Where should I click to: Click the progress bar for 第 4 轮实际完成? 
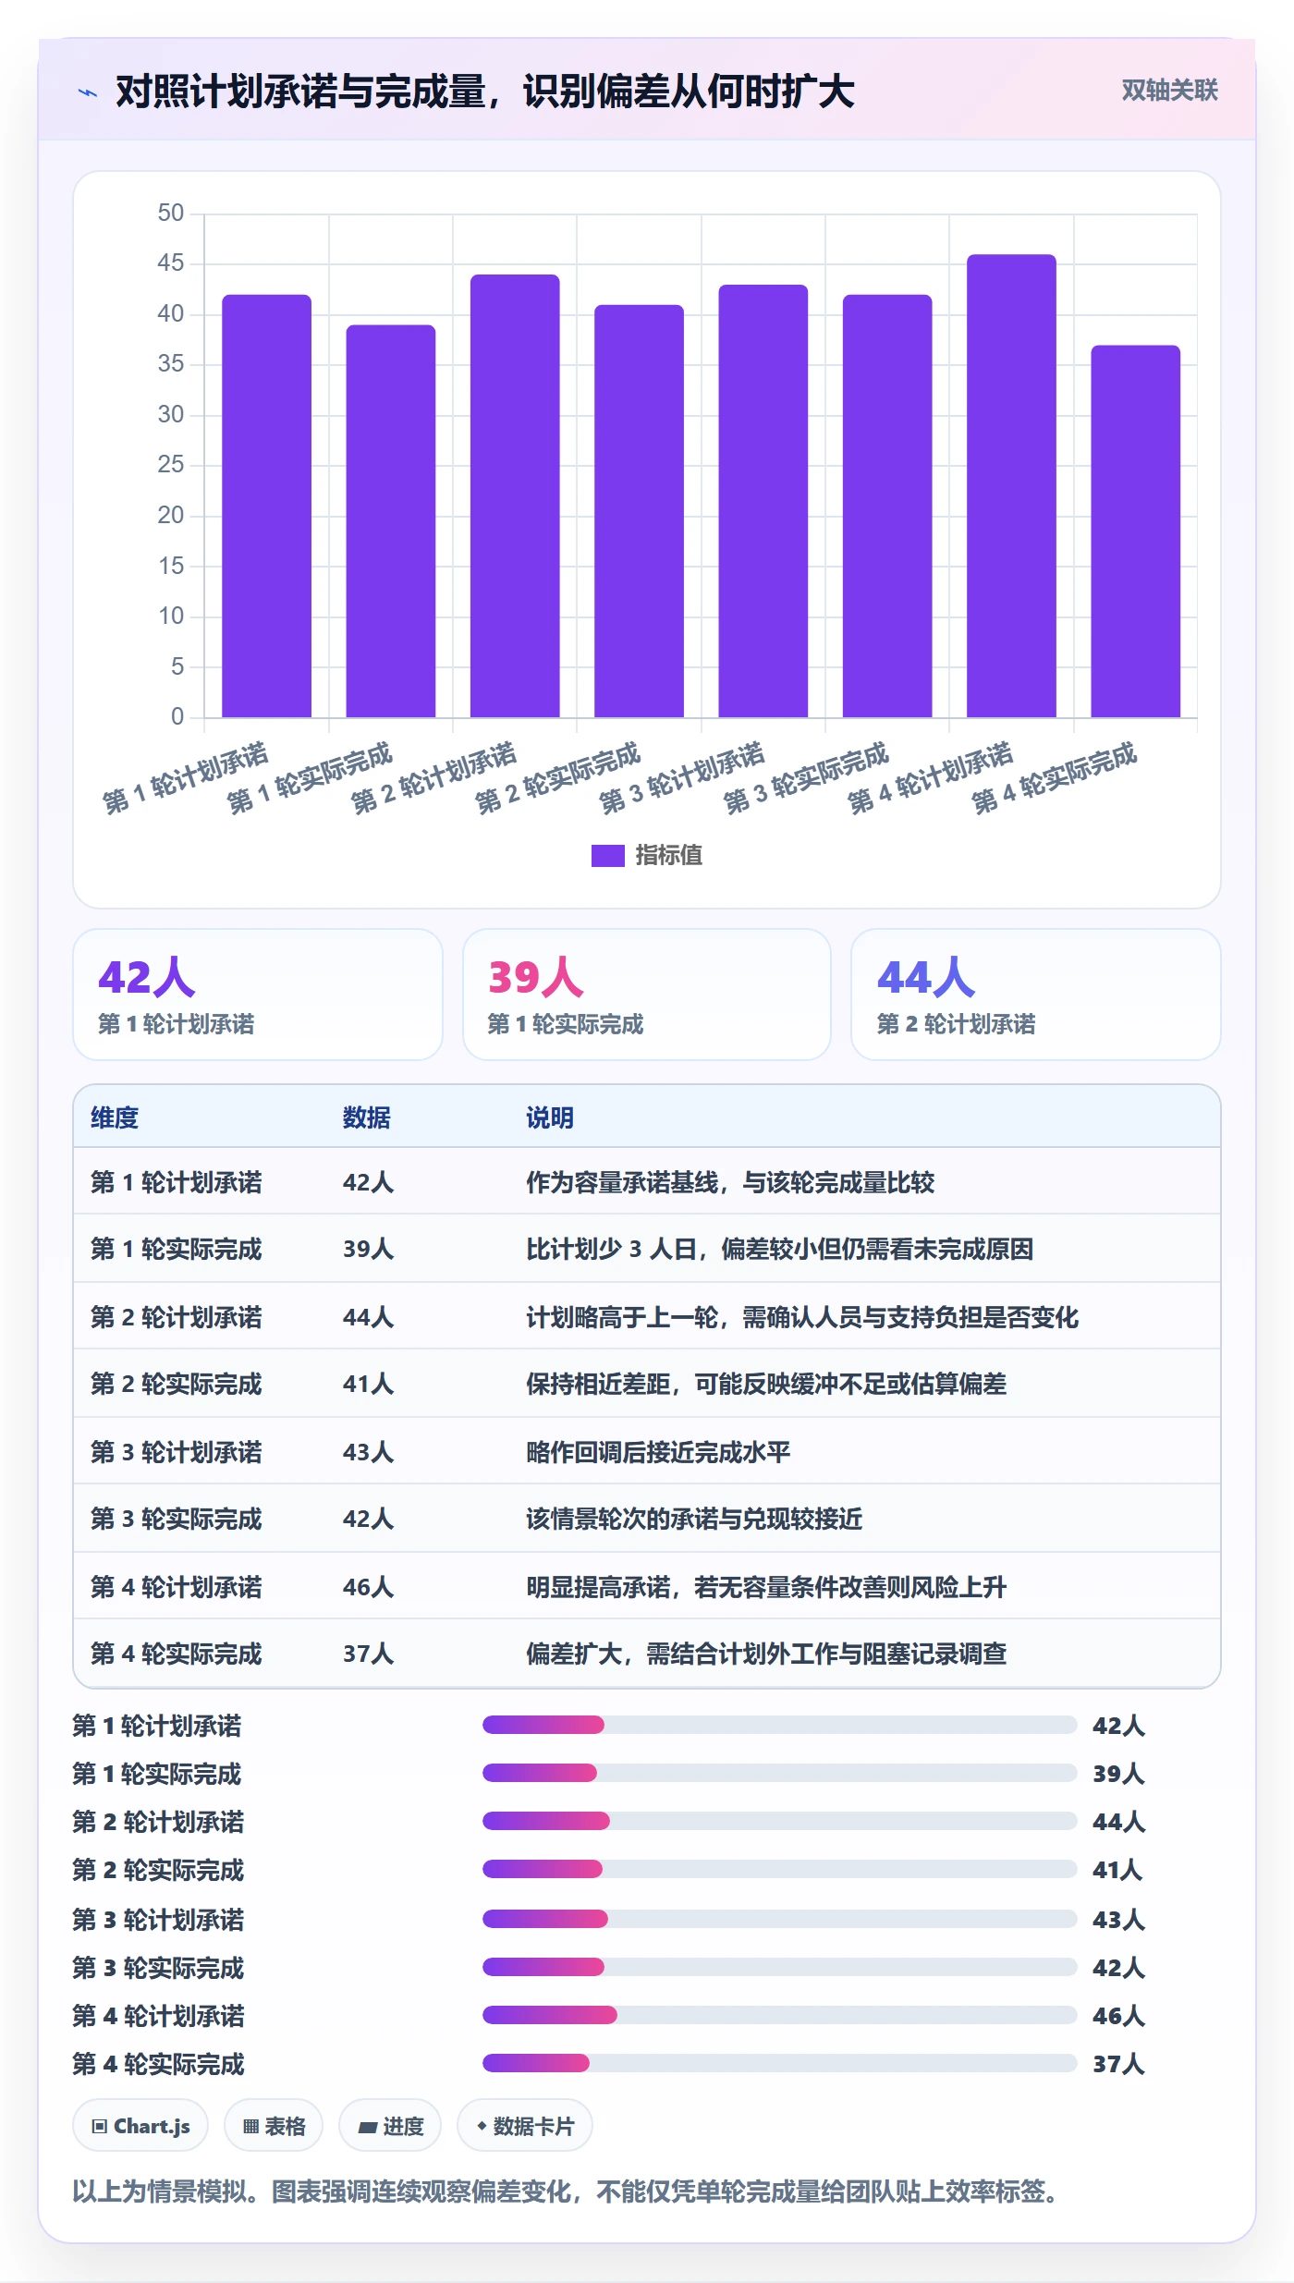780,2063
